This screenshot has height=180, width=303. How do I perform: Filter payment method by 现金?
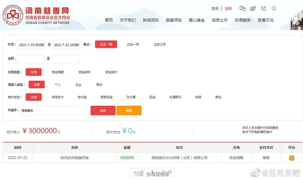152,97
